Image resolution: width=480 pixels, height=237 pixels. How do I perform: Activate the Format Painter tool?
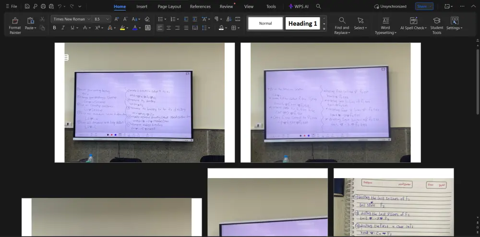pos(15,26)
